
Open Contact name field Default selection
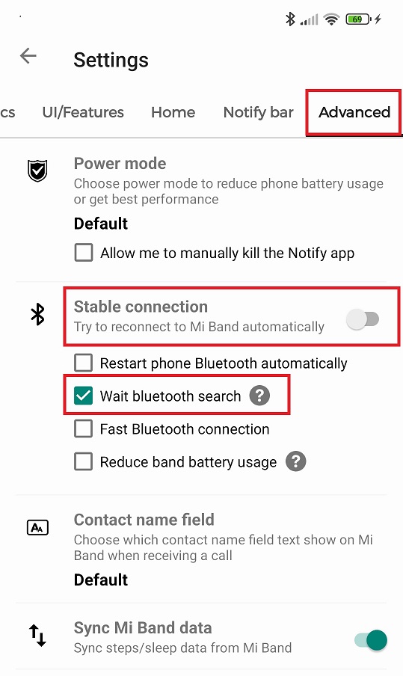coord(101,580)
